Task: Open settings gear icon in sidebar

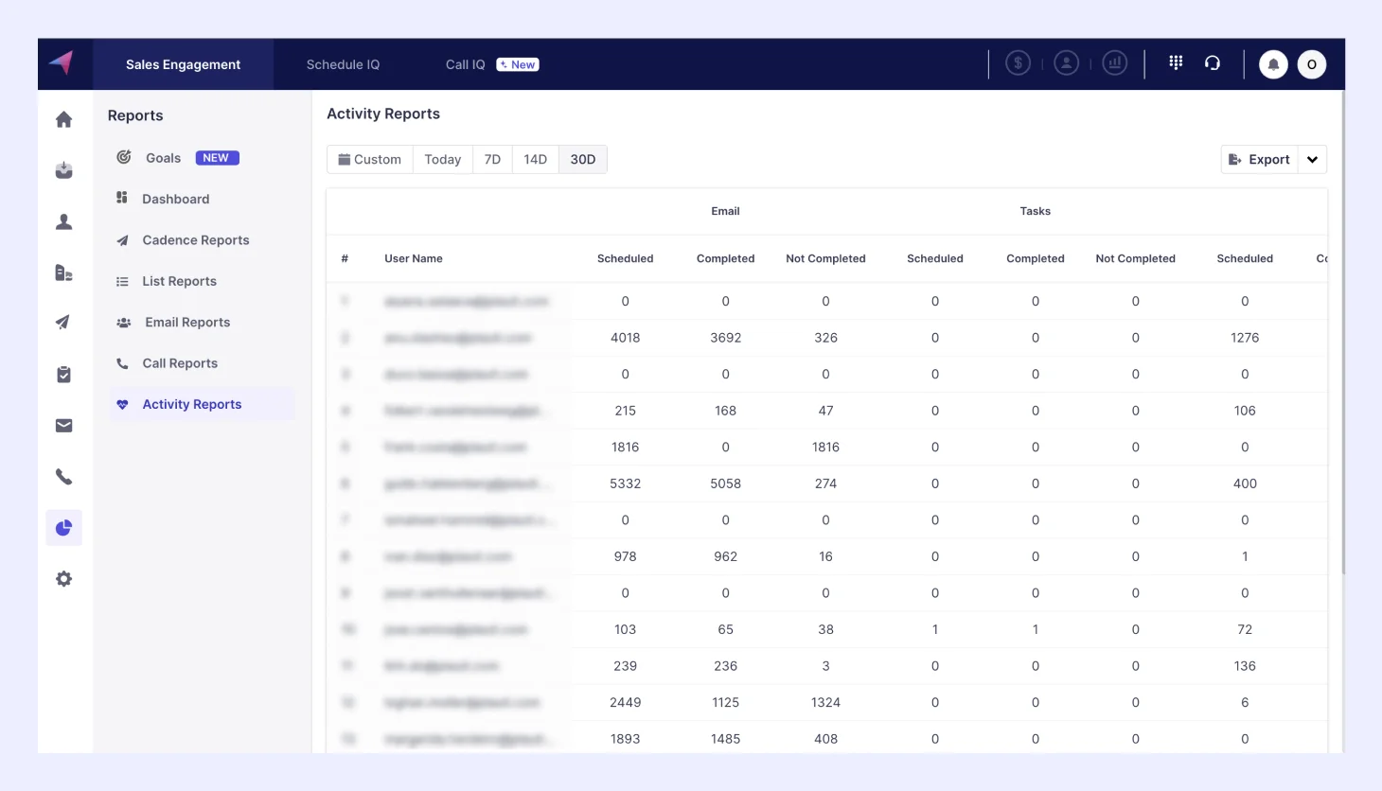Action: (x=63, y=579)
